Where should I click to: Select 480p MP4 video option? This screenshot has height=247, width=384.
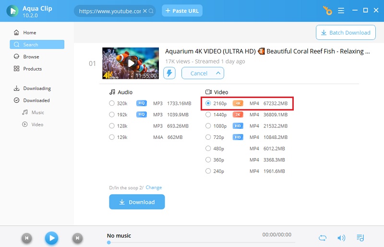[208, 148]
